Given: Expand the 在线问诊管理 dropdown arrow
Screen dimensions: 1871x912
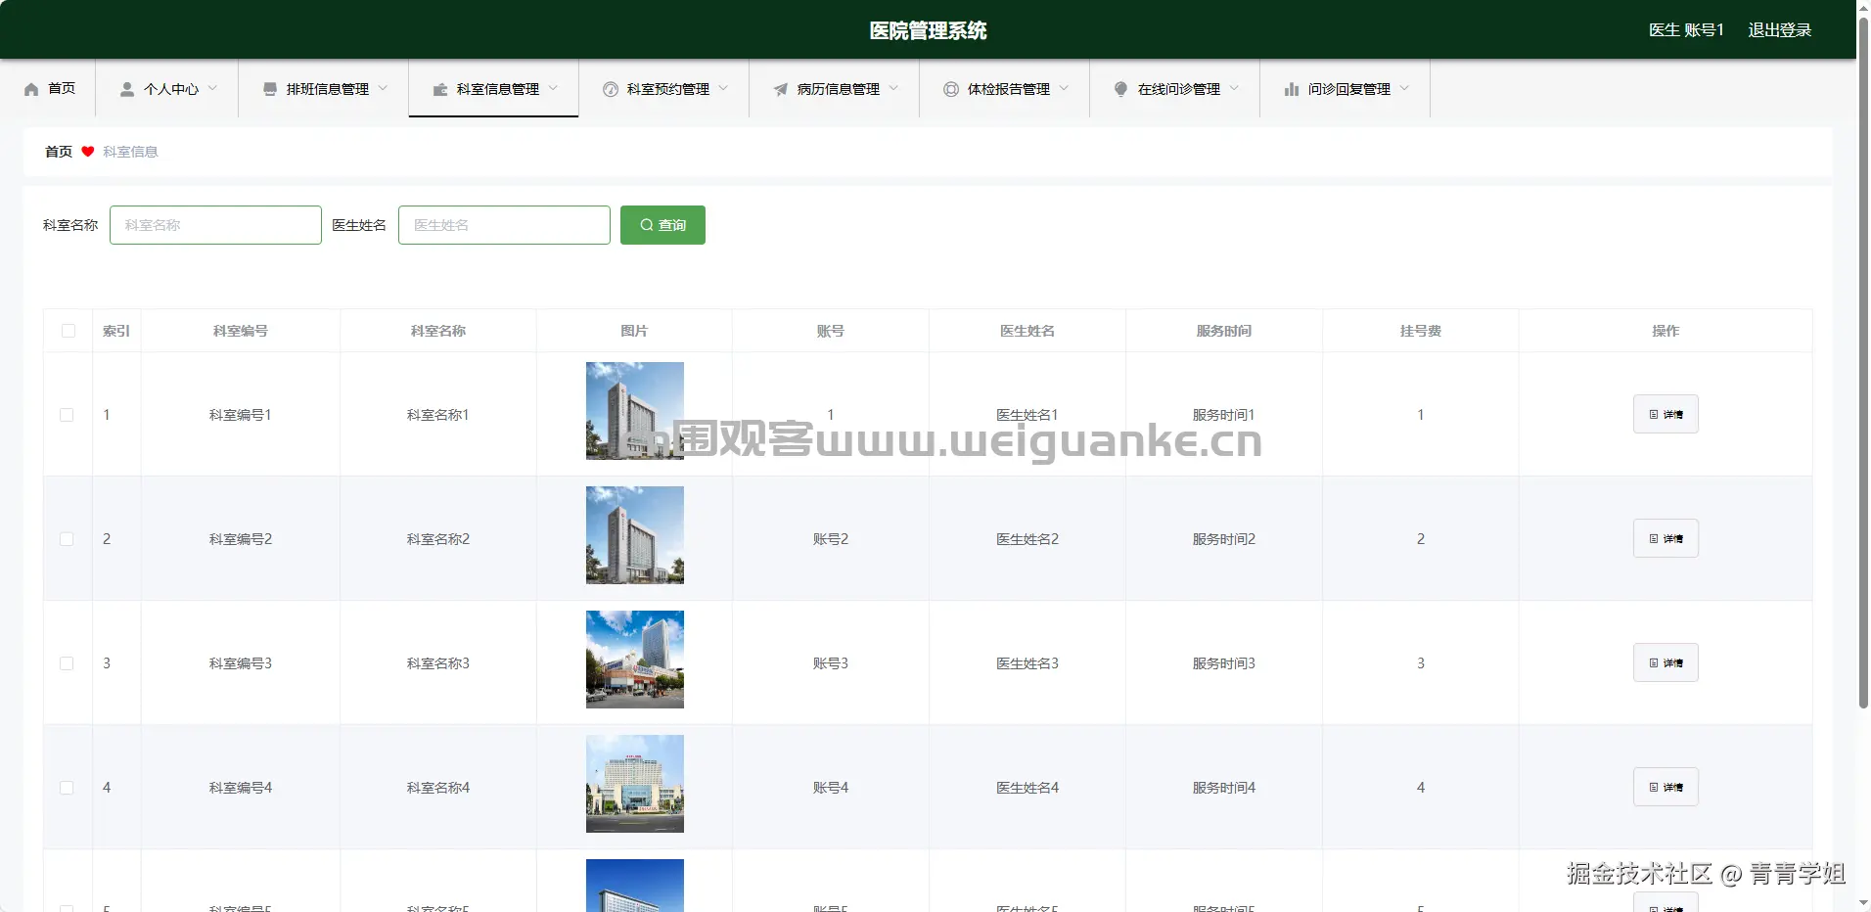Looking at the screenshot, I should [1234, 88].
